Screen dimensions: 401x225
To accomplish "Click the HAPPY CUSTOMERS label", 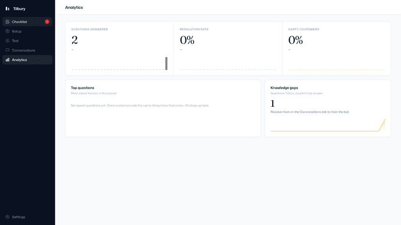I will coord(304,29).
